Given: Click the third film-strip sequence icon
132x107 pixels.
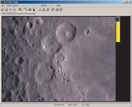Looking at the screenshot, I should click(x=48, y=10).
